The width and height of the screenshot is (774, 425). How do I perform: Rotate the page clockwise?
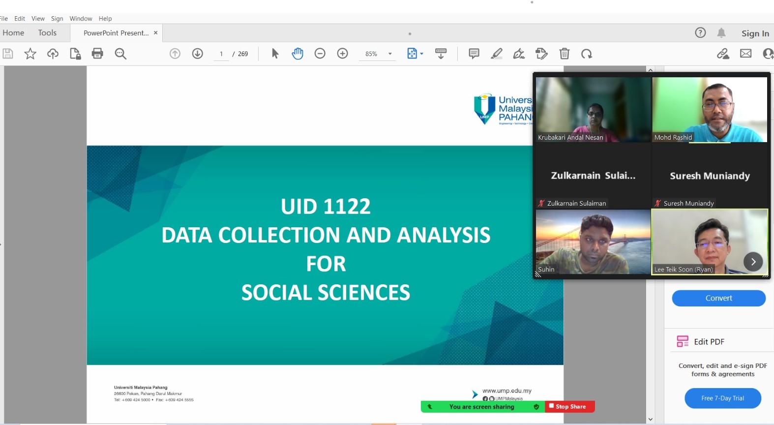coord(587,54)
